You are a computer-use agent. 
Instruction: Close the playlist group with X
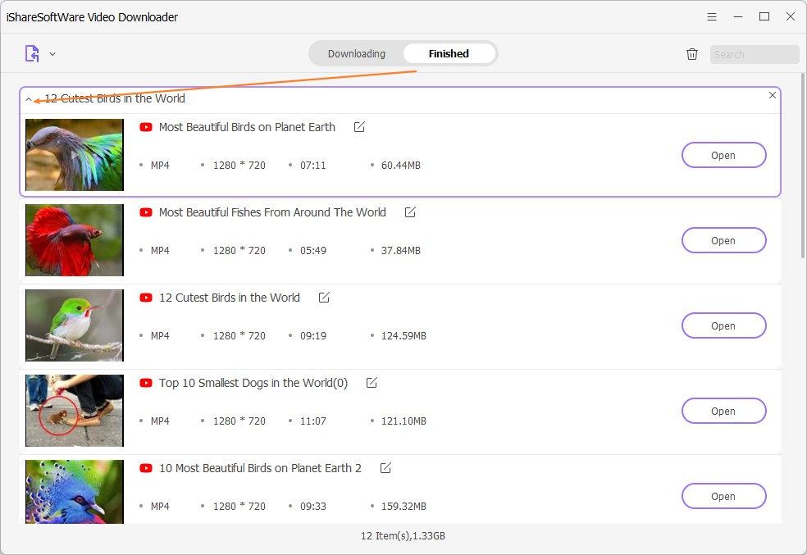772,95
